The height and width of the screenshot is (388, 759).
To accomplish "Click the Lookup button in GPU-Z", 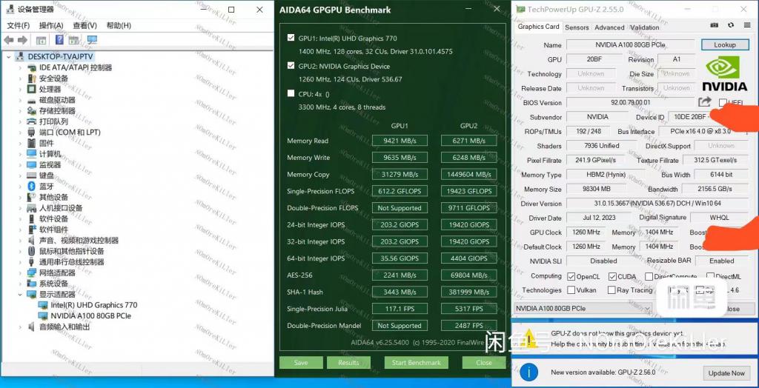I will [x=724, y=45].
